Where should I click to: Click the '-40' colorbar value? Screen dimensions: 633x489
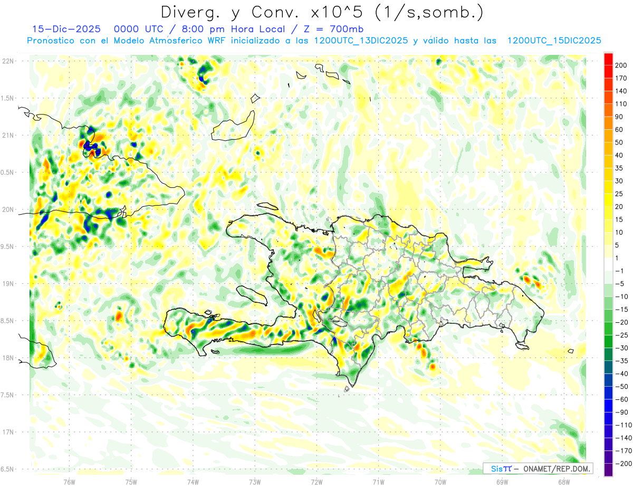point(622,373)
